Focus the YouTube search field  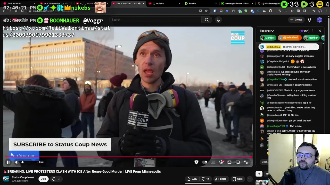(155, 20)
